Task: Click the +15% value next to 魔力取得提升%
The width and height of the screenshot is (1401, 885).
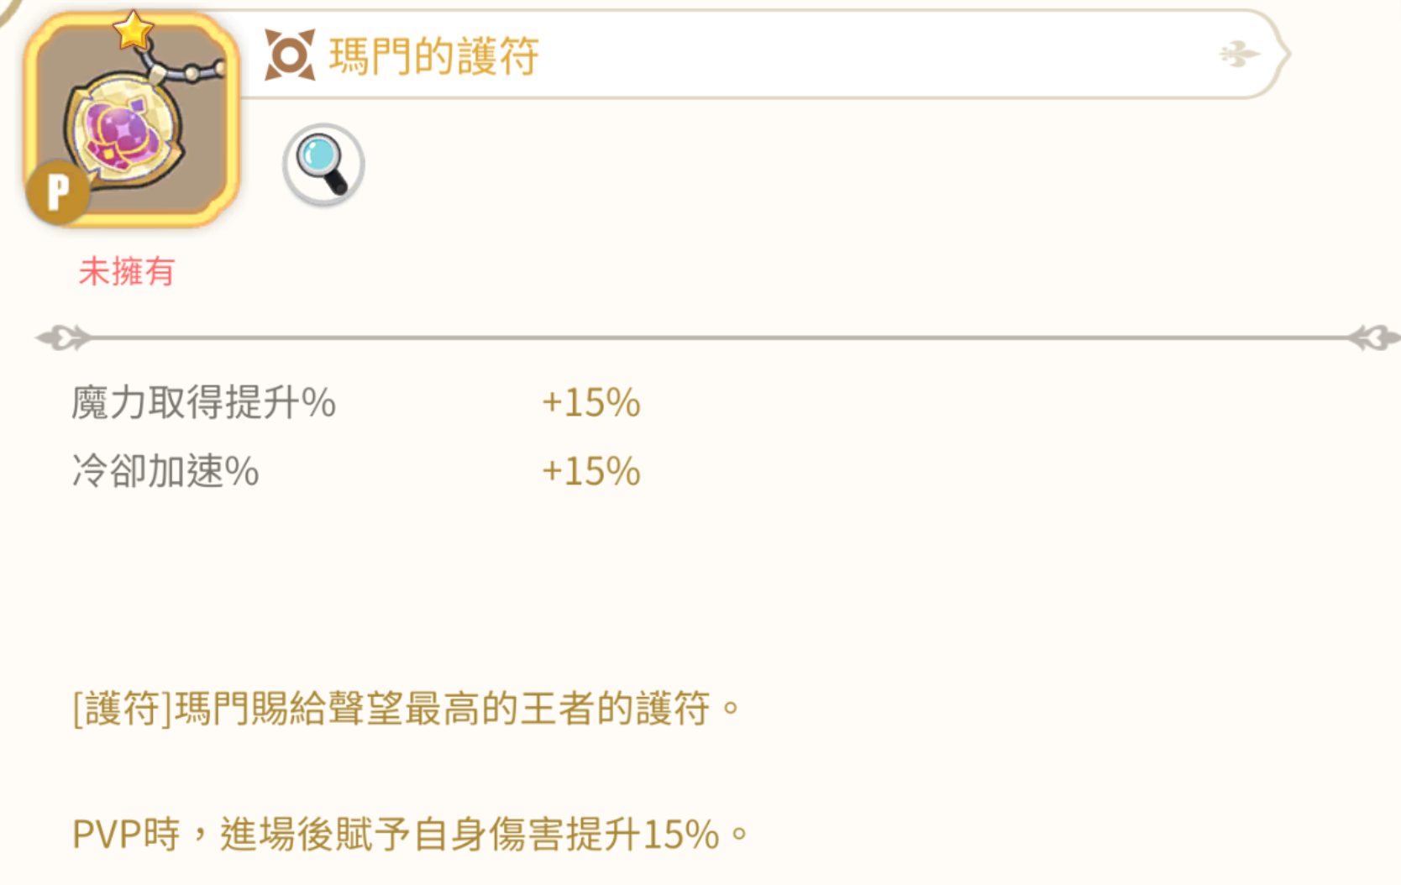Action: pyautogui.click(x=590, y=403)
